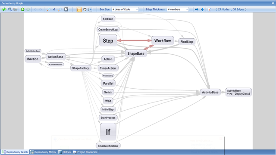Image resolution: width=276 pixels, height=155 pixels.
Task: Go back with the green arrow
Action: pyautogui.click(x=22, y=9)
